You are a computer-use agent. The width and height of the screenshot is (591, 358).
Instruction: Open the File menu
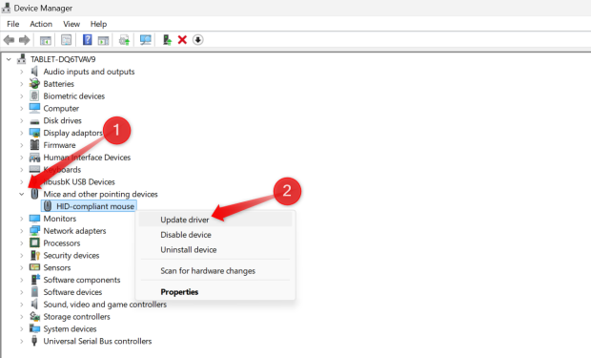point(12,24)
